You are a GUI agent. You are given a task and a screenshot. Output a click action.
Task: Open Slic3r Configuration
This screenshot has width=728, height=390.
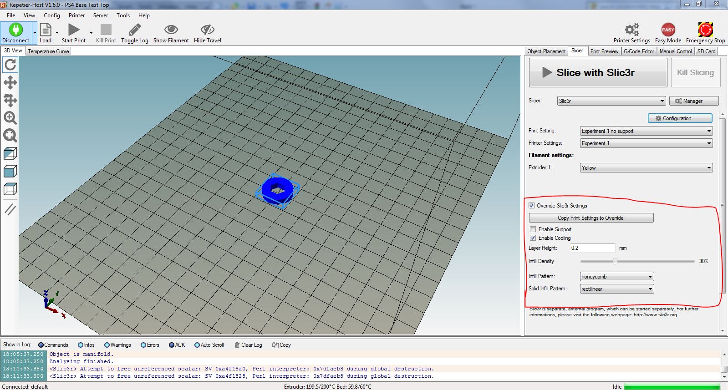[680, 118]
